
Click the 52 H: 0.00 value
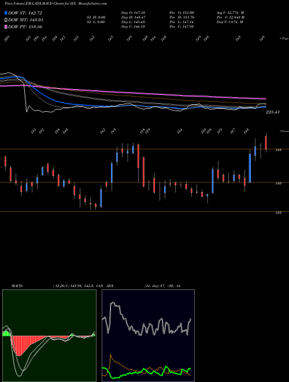point(95,17)
